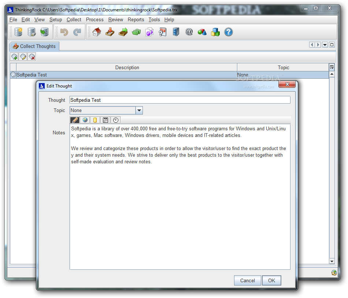Click the clock icon in notes toolbar
Image resolution: width=348 pixels, height=298 pixels.
[116, 120]
